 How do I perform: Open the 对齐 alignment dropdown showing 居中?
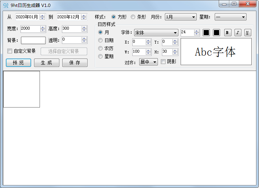tap(148, 62)
